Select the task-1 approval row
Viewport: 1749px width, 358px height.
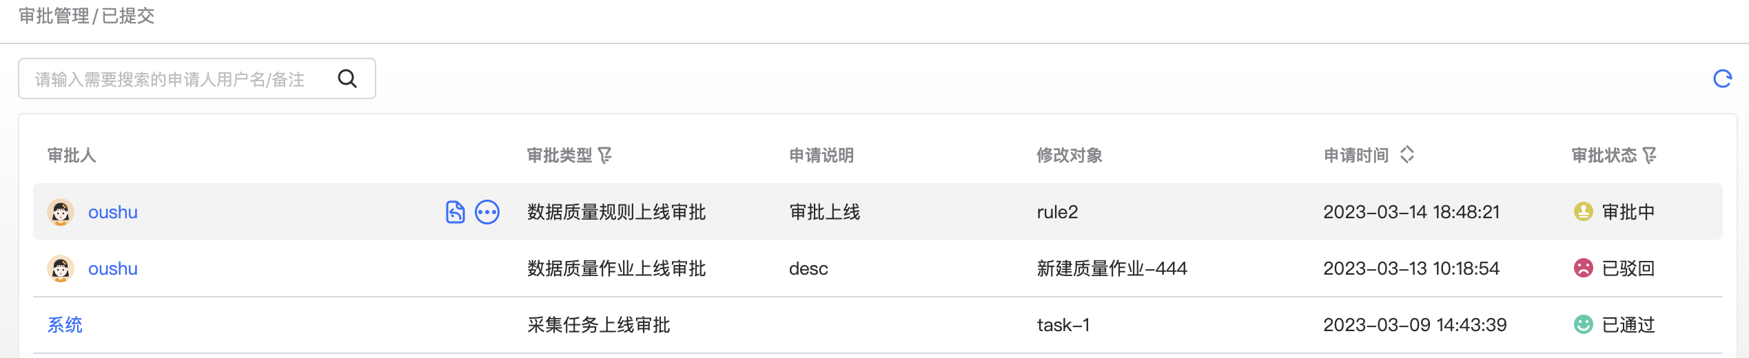click(x=878, y=325)
